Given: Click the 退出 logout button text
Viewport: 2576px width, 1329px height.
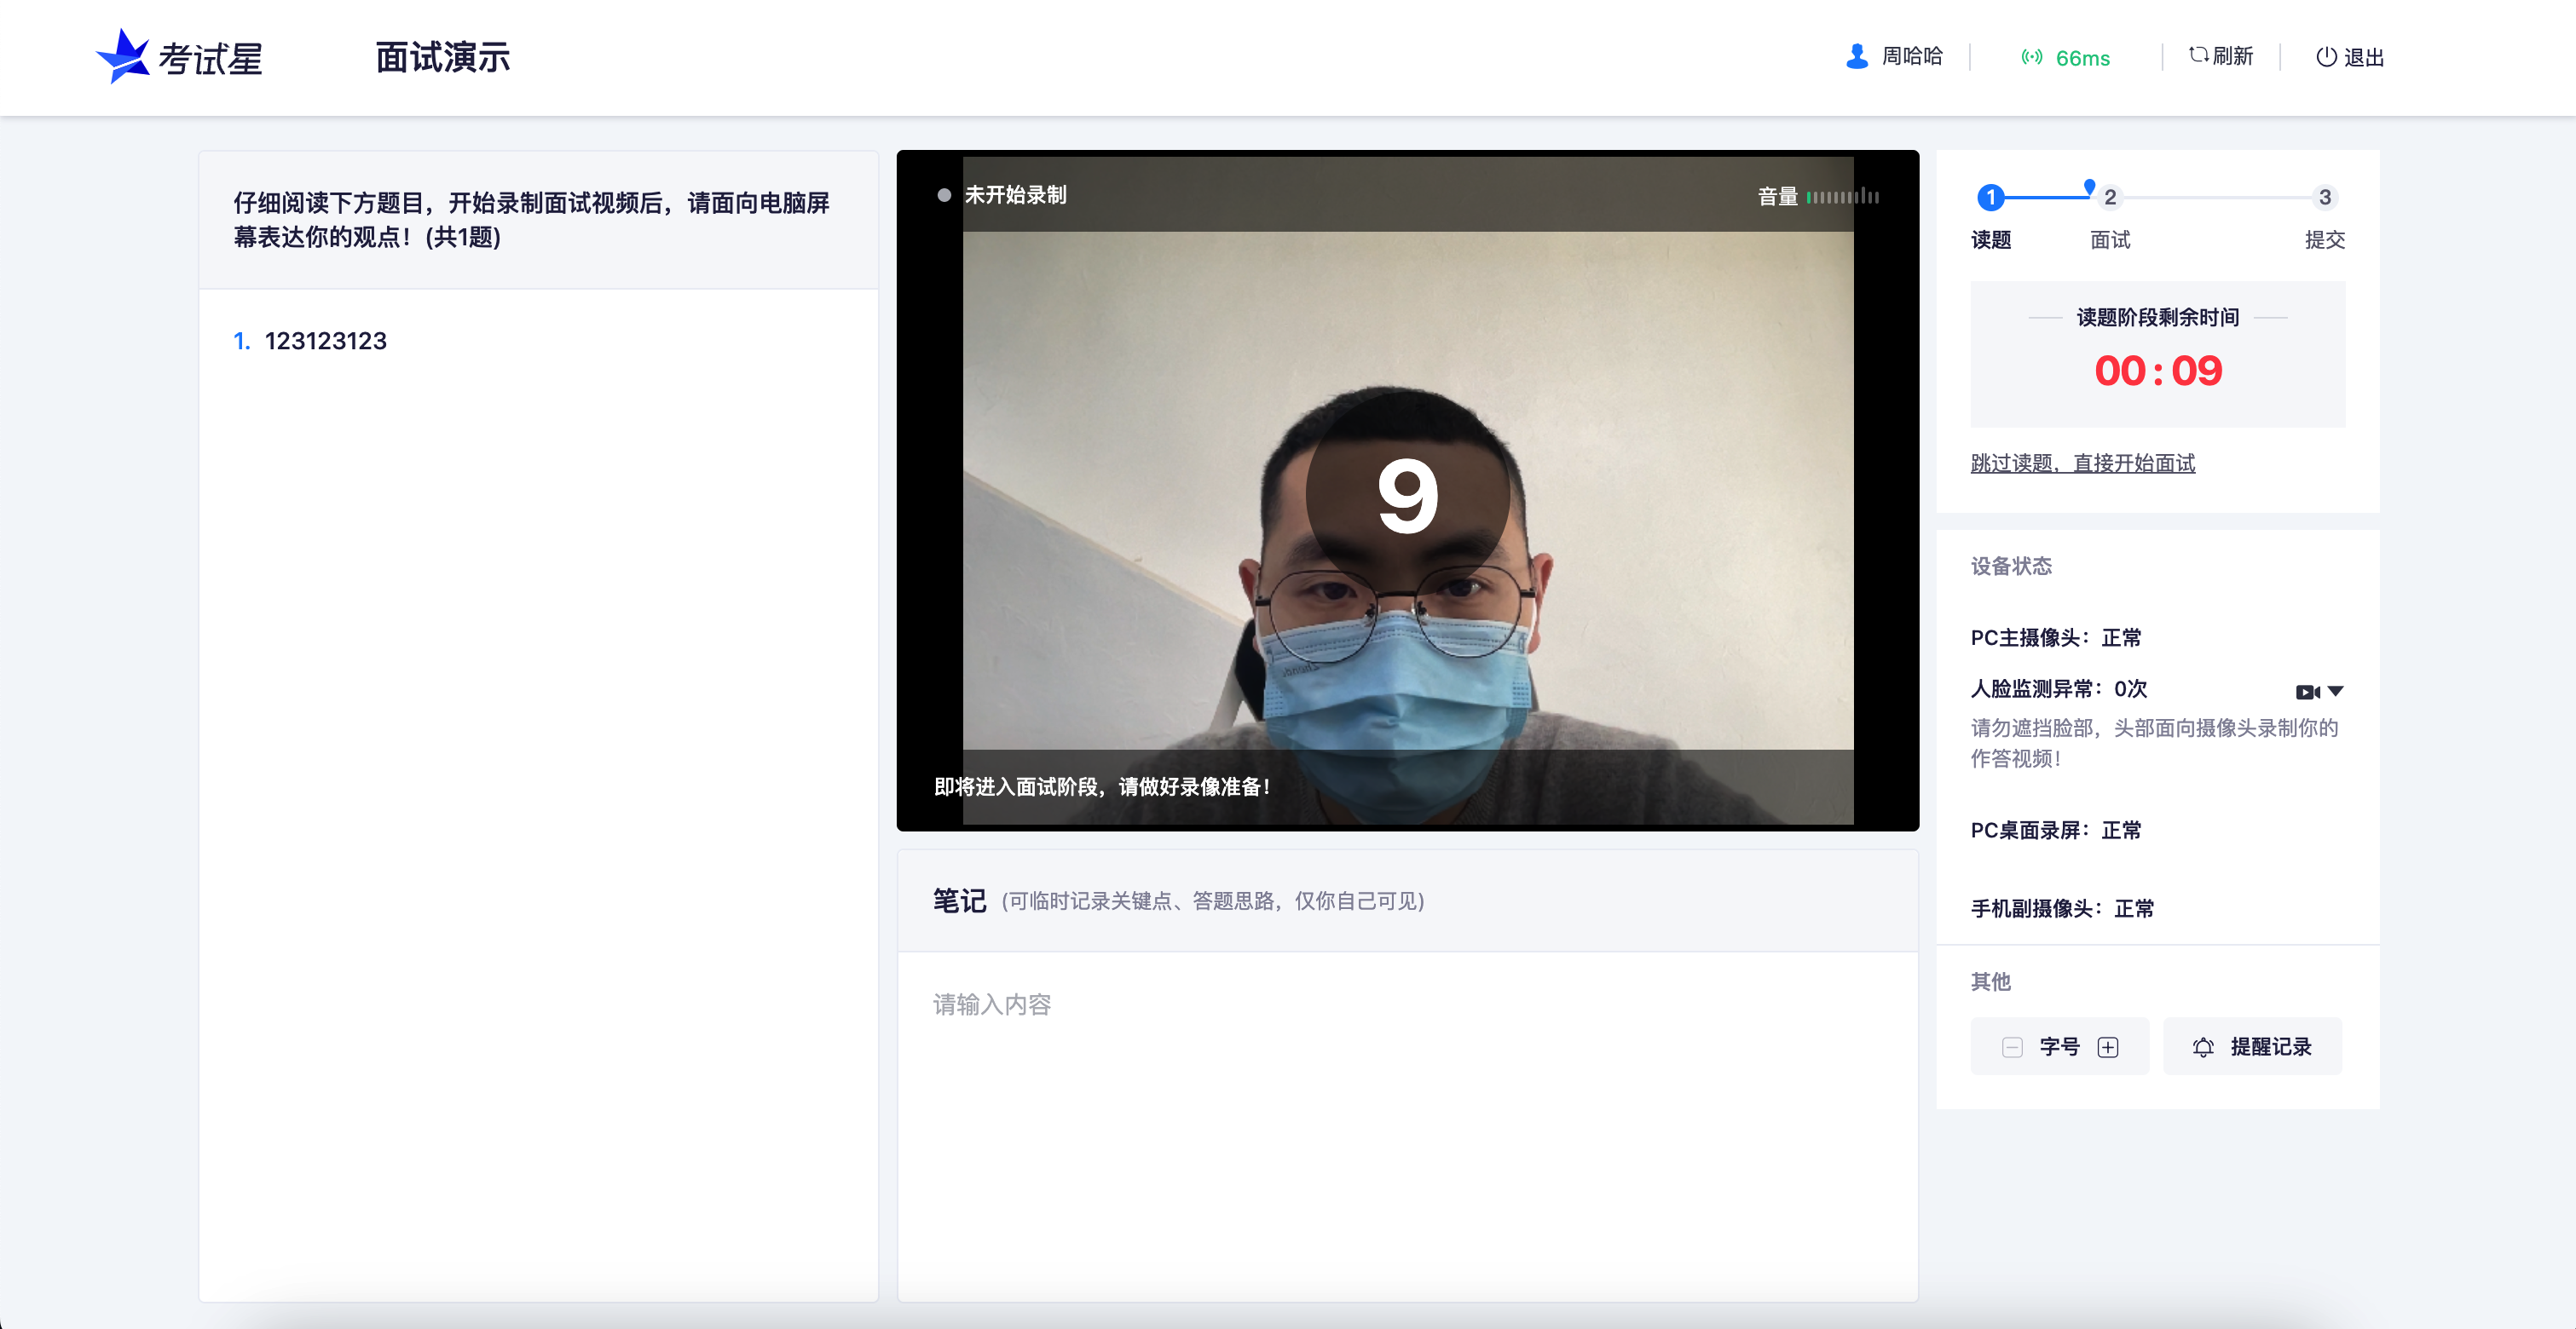Looking at the screenshot, I should coord(2364,58).
